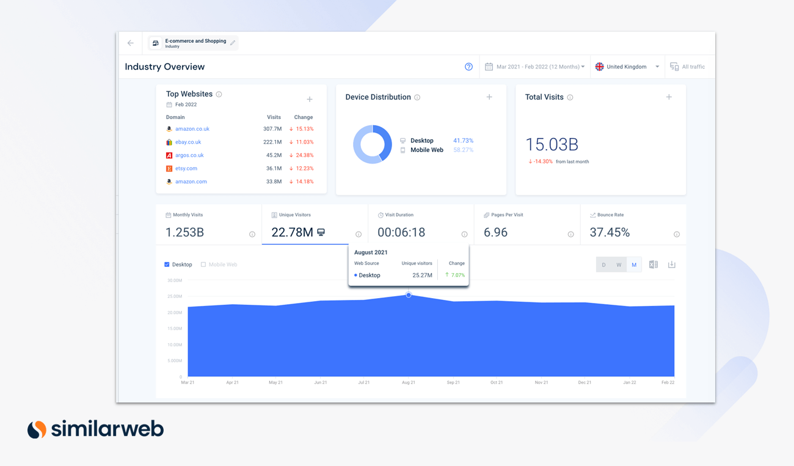Open the United Kingdom country dropdown
This screenshot has height=466, width=794.
click(627, 67)
